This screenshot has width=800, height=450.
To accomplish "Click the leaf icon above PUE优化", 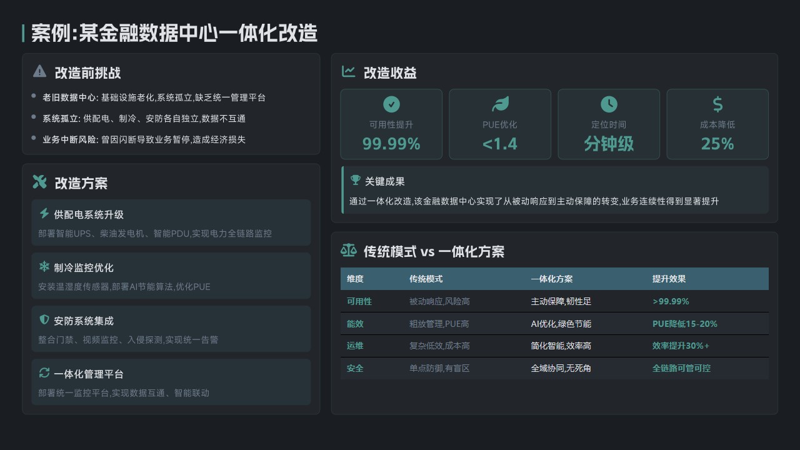I will (500, 104).
